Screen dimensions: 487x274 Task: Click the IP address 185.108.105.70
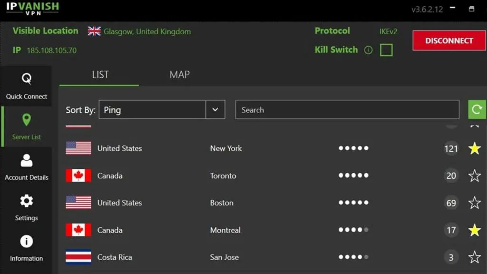click(x=51, y=50)
